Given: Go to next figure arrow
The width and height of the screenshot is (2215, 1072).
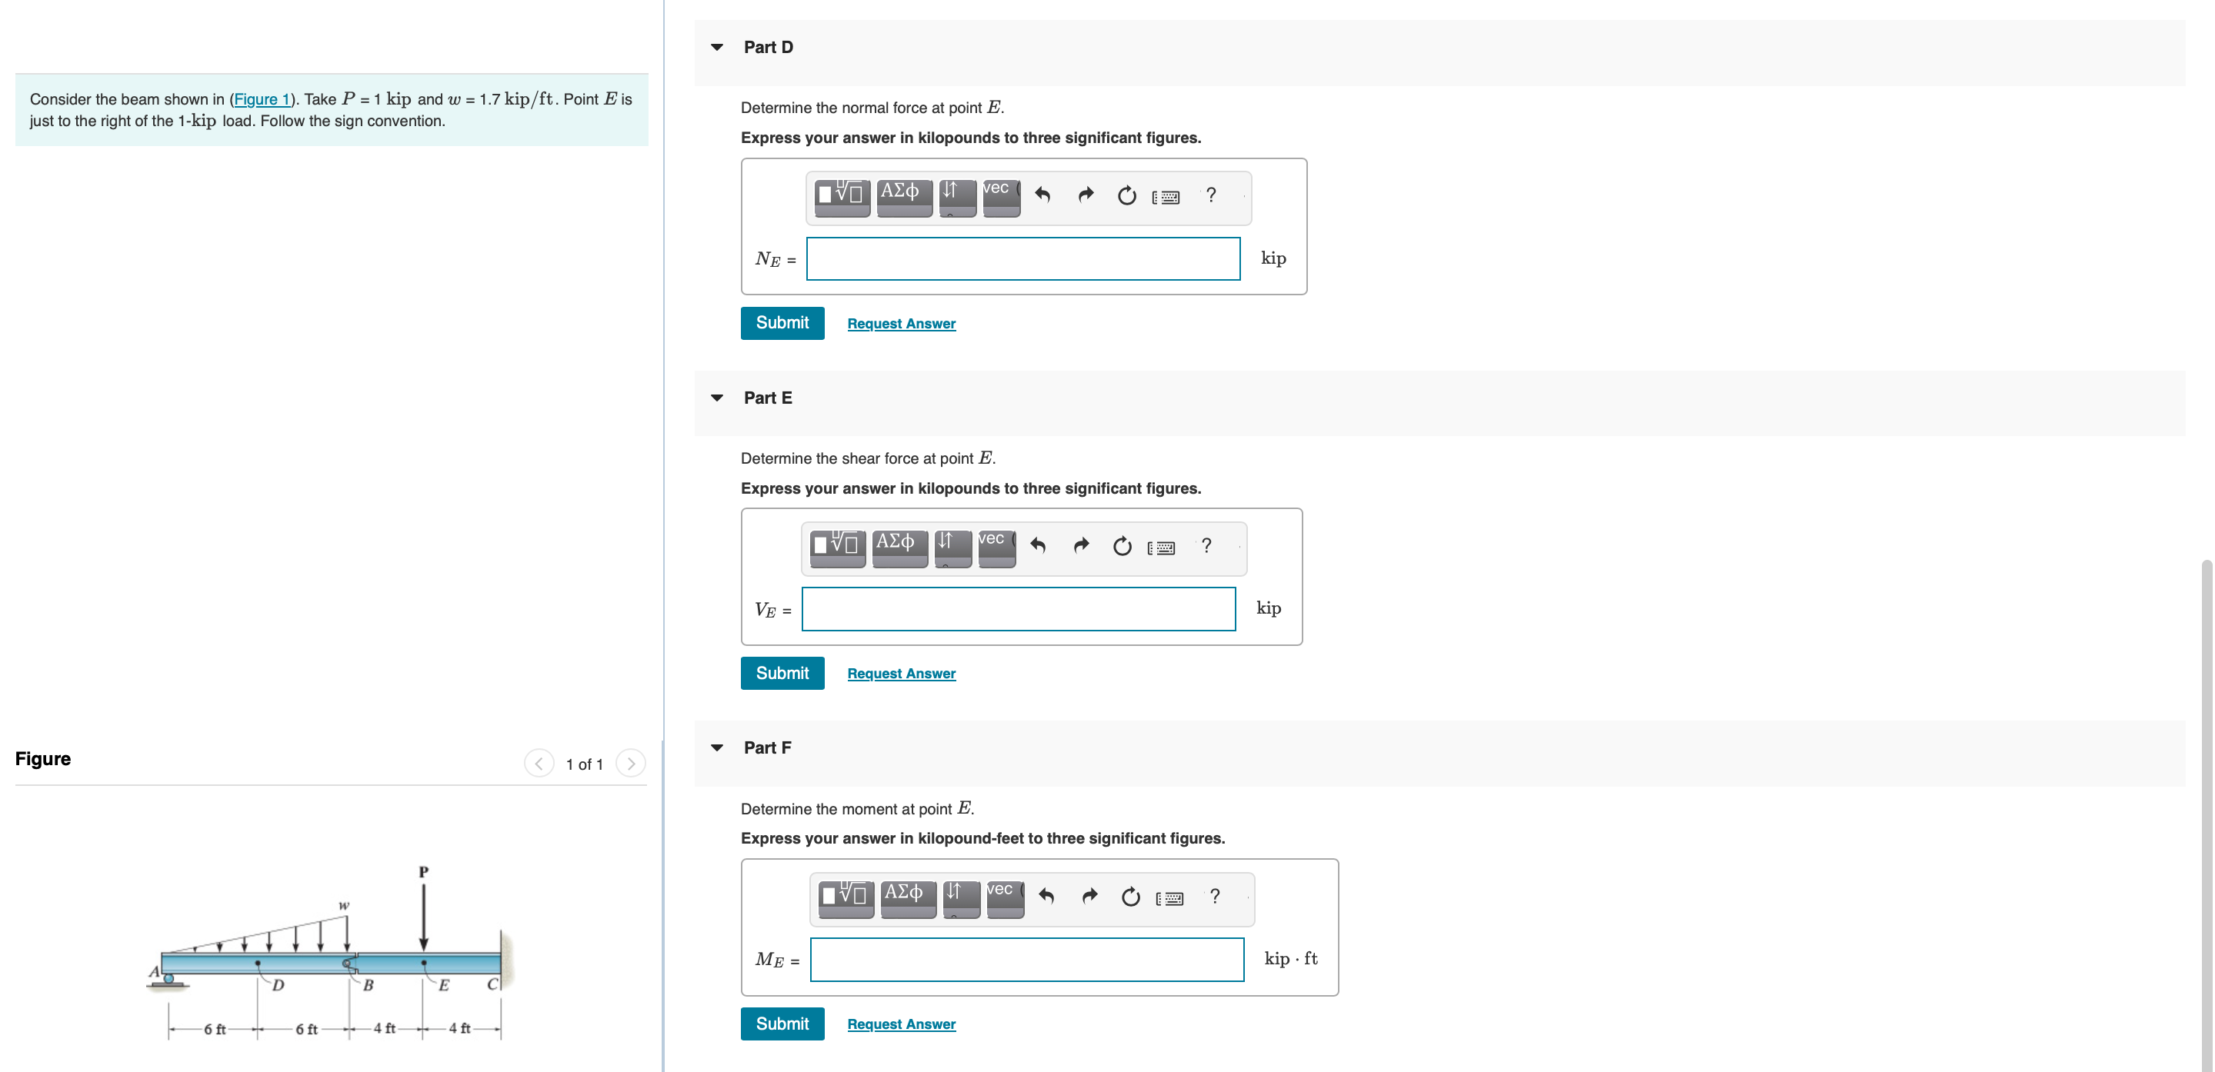Looking at the screenshot, I should point(630,764).
